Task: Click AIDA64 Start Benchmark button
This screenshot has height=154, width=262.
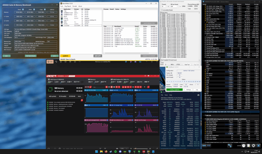Action: tap(31, 56)
